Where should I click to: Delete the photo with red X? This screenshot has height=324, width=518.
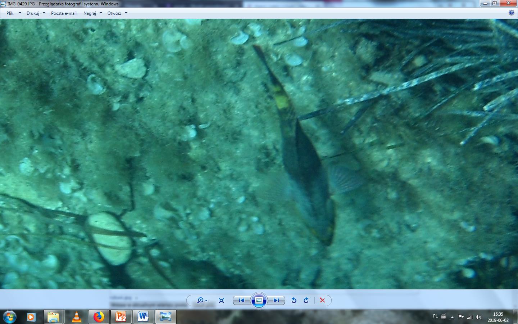322,300
